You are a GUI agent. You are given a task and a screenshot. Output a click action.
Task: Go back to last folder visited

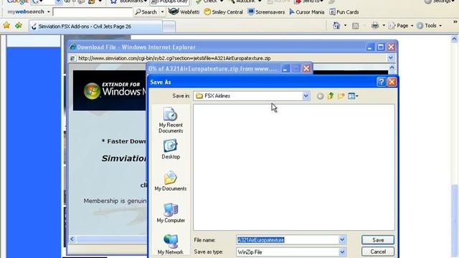[x=321, y=96]
